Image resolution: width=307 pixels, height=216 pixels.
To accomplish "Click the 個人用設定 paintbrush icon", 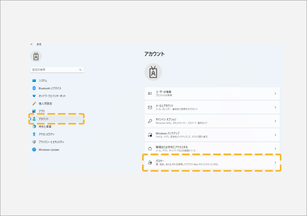I will pos(34,104).
